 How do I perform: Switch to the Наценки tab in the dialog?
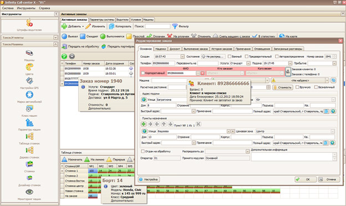(160, 49)
